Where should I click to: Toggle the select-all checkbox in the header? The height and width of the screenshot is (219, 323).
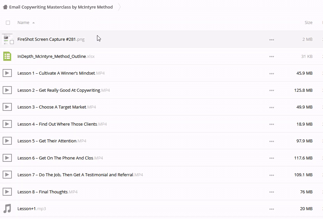pos(8,23)
